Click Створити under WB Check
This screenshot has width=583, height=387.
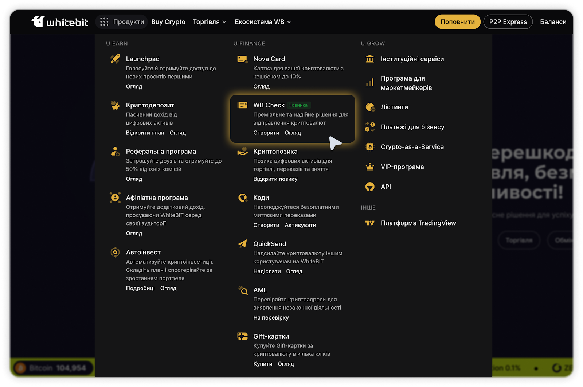click(x=266, y=133)
